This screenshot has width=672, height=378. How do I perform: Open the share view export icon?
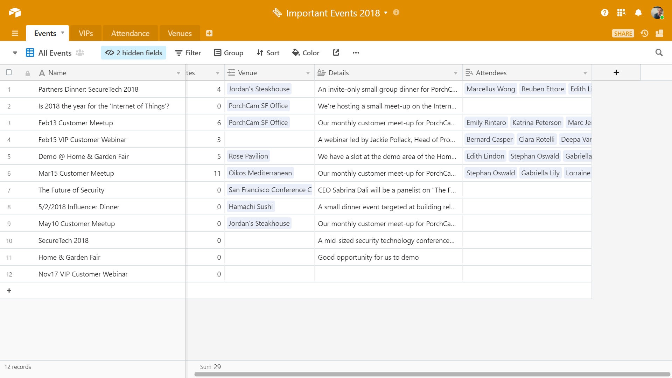click(336, 52)
